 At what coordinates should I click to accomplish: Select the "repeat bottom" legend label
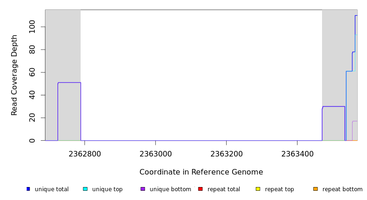coord(342,189)
